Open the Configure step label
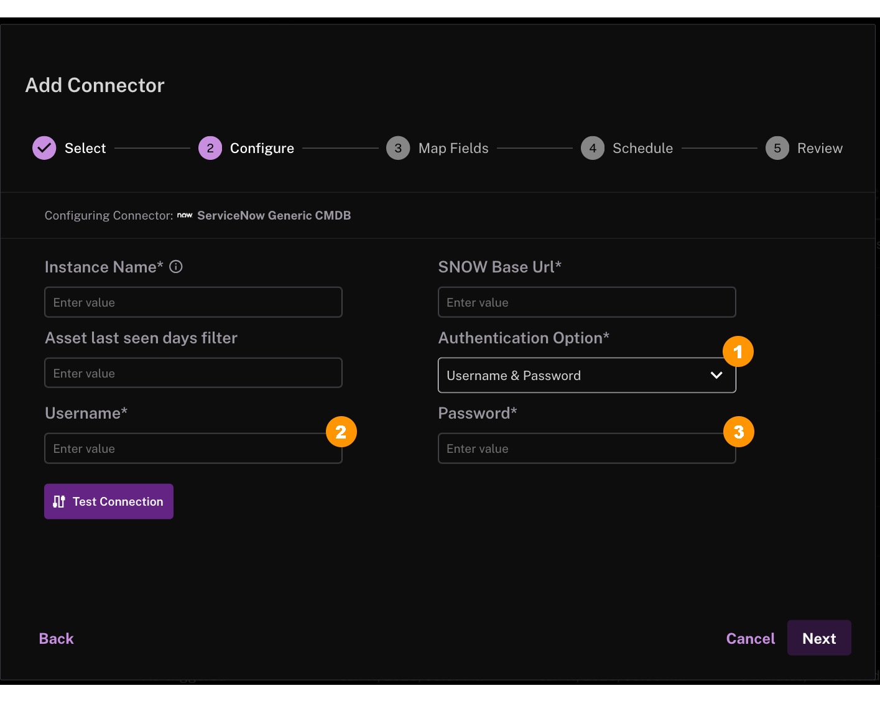This screenshot has width=880, height=706. (262, 149)
